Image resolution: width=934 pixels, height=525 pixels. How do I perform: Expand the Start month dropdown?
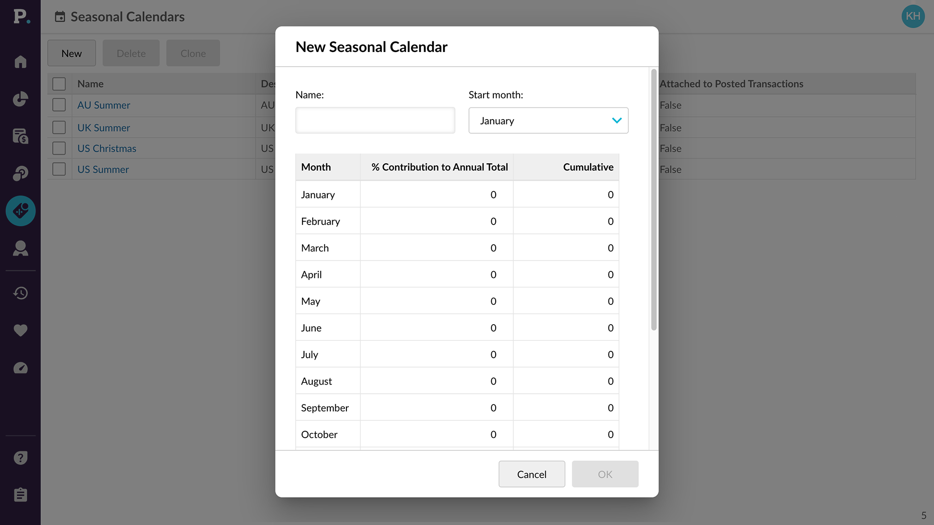pyautogui.click(x=540, y=121)
